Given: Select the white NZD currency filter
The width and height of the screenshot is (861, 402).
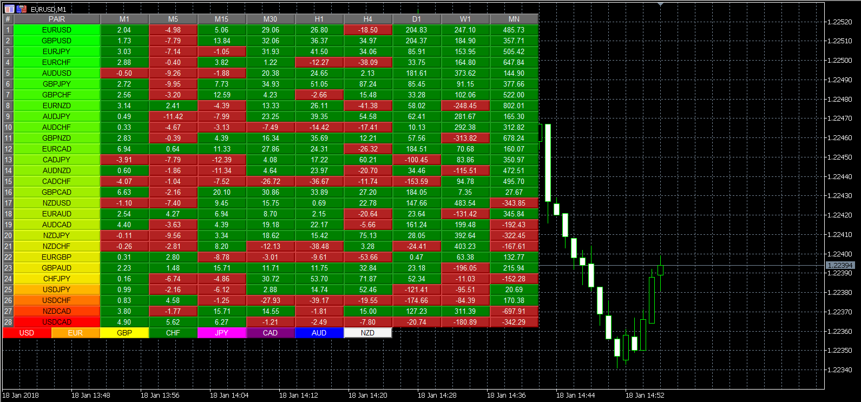Looking at the screenshot, I should pos(367,333).
